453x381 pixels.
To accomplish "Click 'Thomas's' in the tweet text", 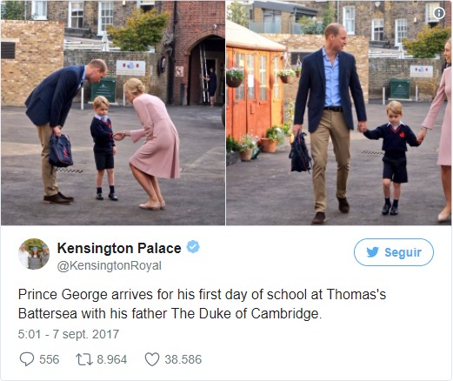I will [x=356, y=294].
